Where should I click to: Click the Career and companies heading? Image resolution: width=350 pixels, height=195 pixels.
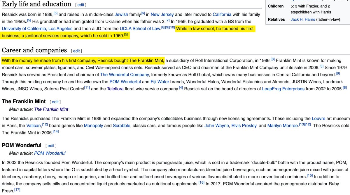(34, 50)
